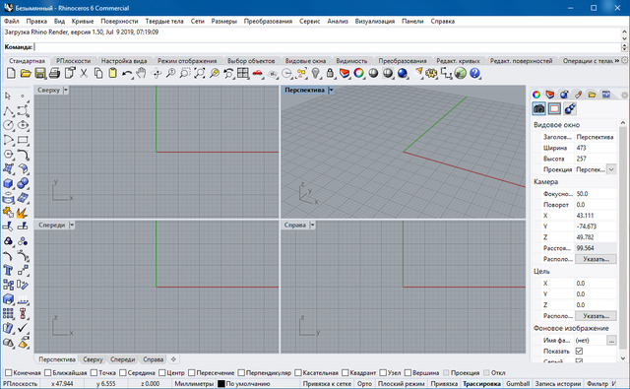Click the Lock objects padlock icon
Image resolution: width=630 pixels, height=389 pixels.
click(x=330, y=73)
